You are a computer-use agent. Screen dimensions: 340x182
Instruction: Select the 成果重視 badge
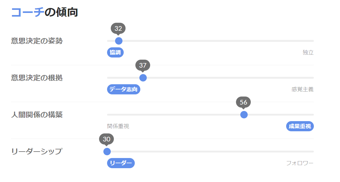tap(300, 126)
